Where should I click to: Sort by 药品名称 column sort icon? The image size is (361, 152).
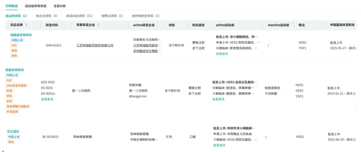click(x=26, y=25)
